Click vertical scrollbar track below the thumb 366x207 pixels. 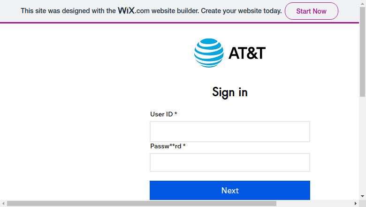(x=363, y=145)
